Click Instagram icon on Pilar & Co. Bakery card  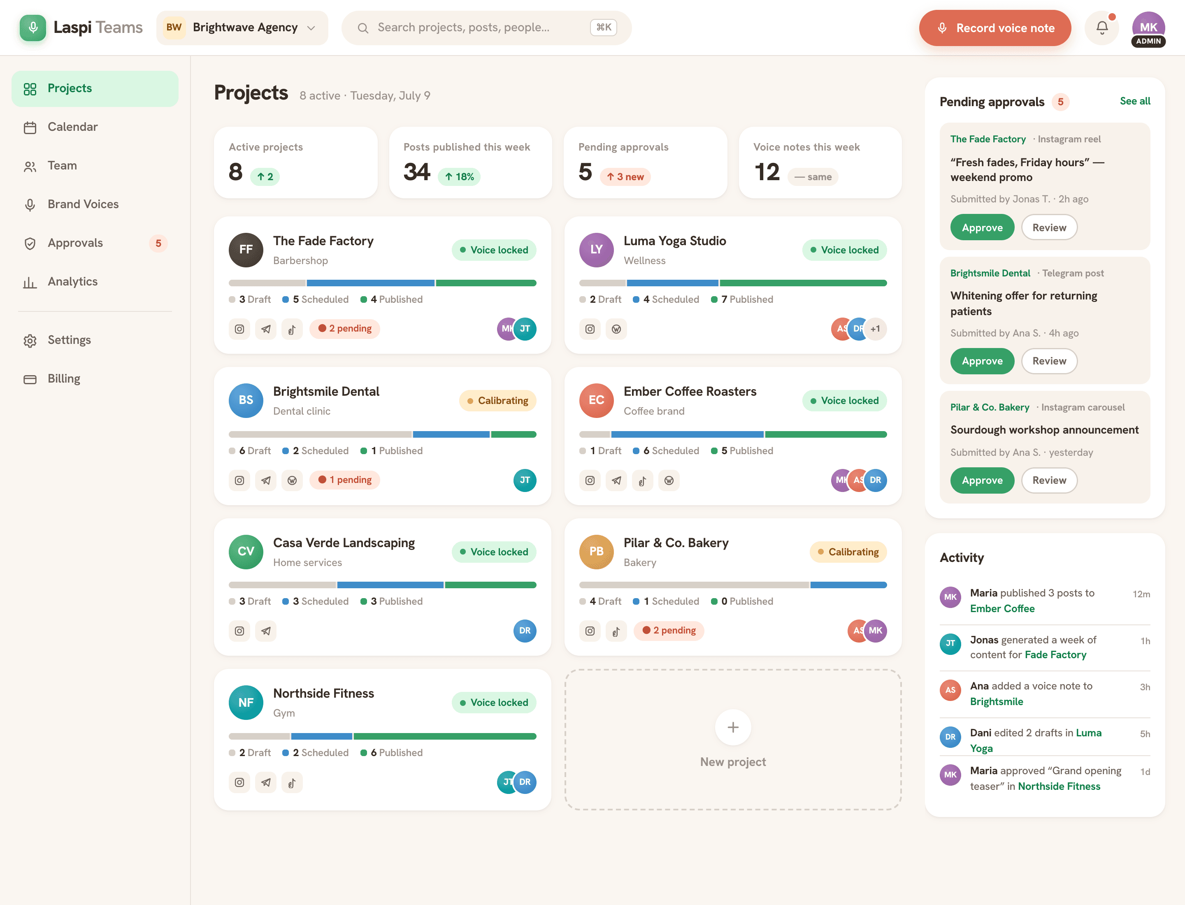pos(590,631)
